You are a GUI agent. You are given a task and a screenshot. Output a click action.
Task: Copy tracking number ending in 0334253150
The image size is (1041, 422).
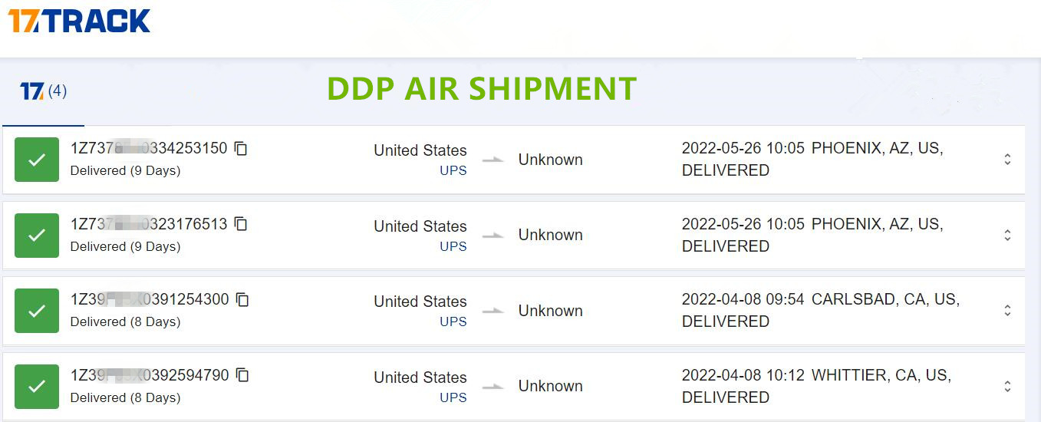pyautogui.click(x=241, y=149)
